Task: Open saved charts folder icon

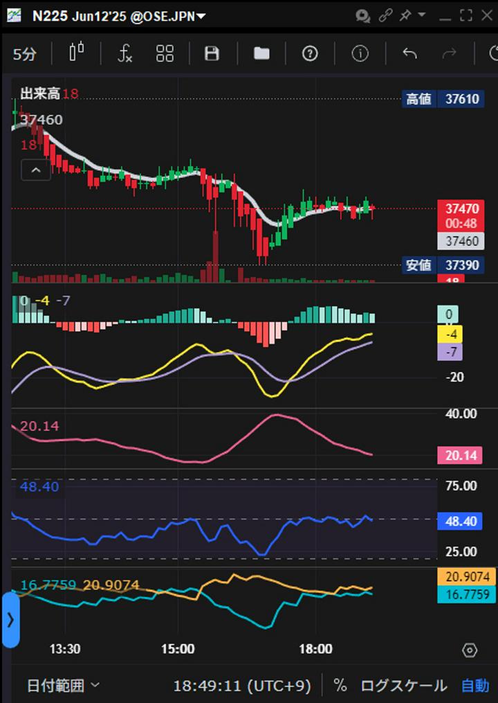Action: pos(261,53)
